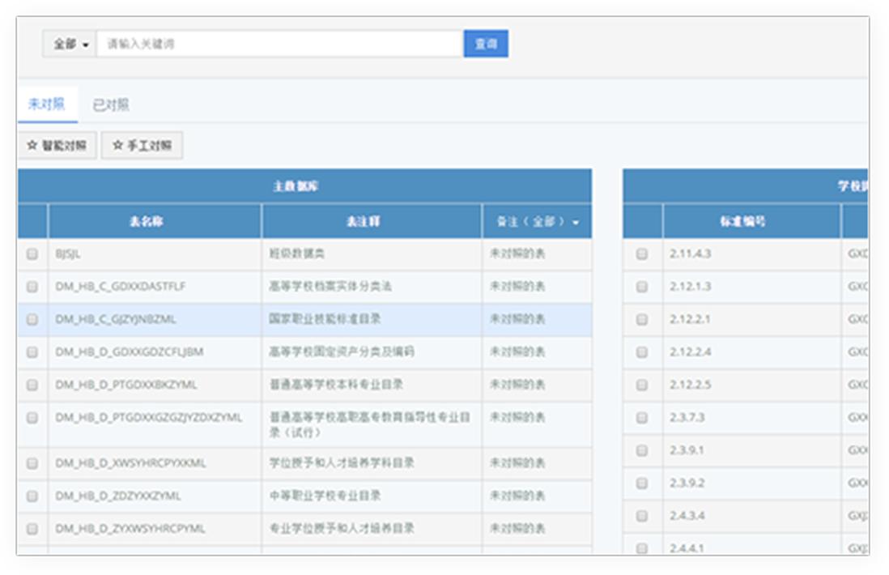This screenshot has height=575, width=889.
Task: Tick the checkbox beside standard number 2.11.4.3
Action: click(642, 254)
